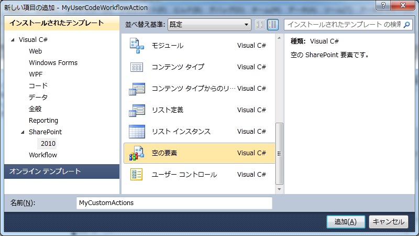
Task: Select コード category
Action: pyautogui.click(x=38, y=85)
